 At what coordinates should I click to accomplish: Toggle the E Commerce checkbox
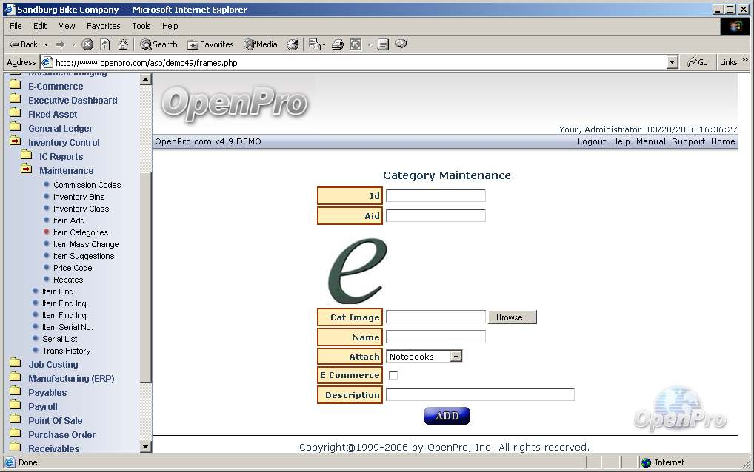[x=393, y=375]
